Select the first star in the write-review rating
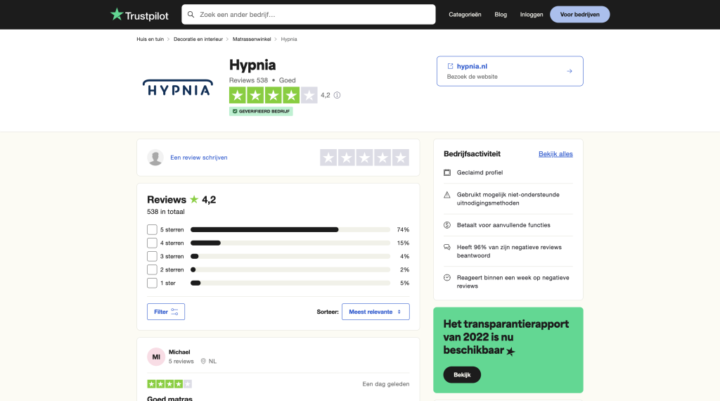 [x=328, y=158]
